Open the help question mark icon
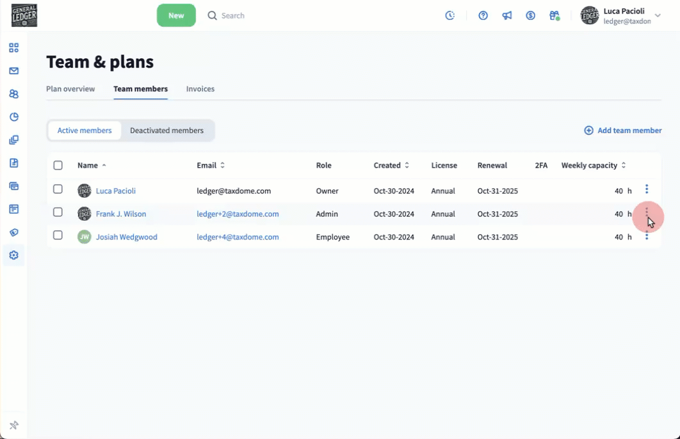 tap(483, 15)
